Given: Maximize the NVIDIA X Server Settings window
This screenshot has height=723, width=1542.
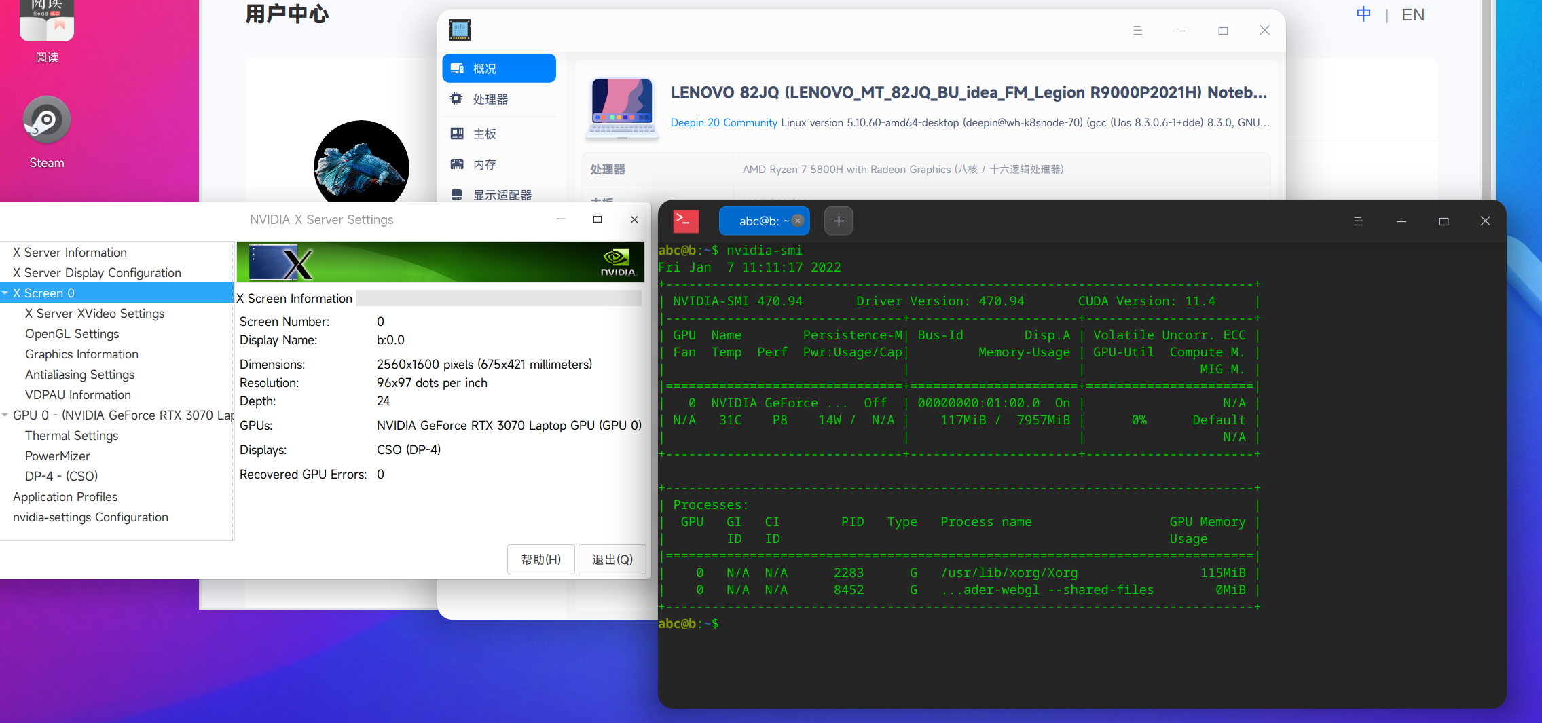Looking at the screenshot, I should [x=598, y=219].
